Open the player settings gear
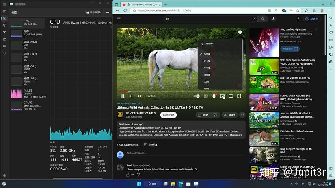Viewport: 335px width, 188px height. pyautogui.click(x=214, y=96)
